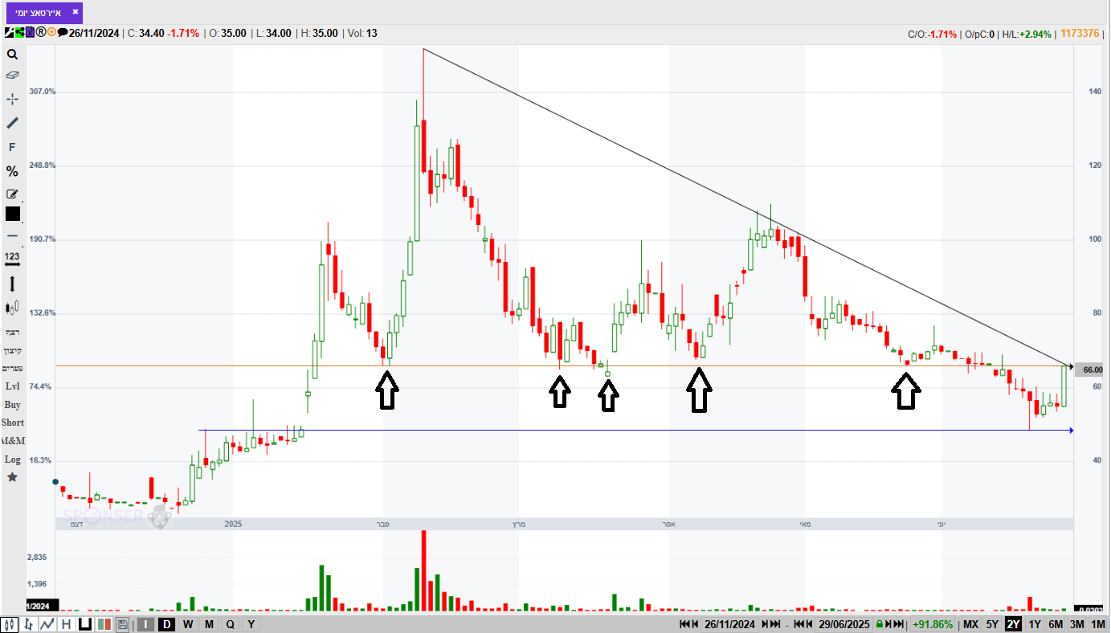Click the M&M button in sidebar
Screen dimensions: 1111x633
tap(12, 441)
